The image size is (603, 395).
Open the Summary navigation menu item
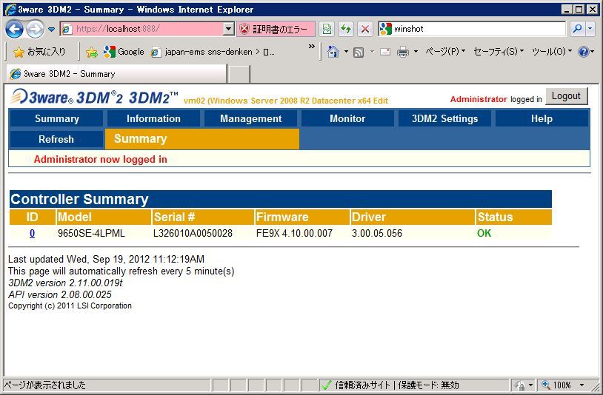pyautogui.click(x=56, y=118)
